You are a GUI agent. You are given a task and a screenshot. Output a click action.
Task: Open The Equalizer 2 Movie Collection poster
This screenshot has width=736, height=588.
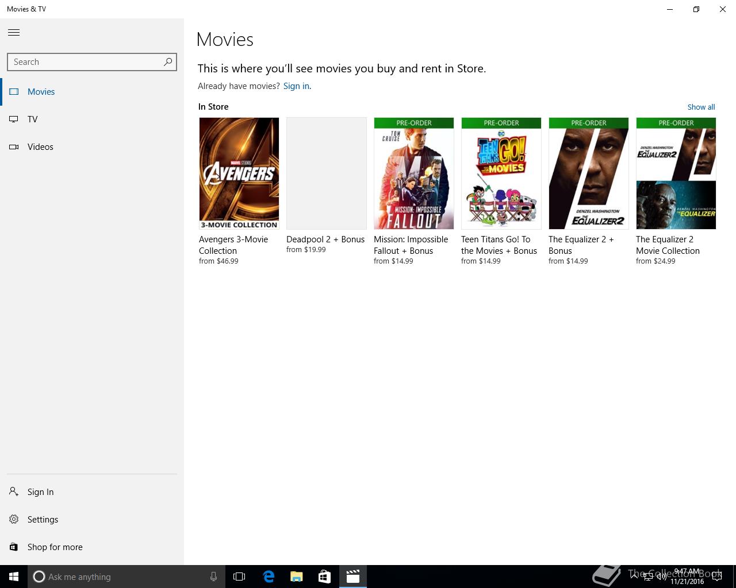click(676, 173)
